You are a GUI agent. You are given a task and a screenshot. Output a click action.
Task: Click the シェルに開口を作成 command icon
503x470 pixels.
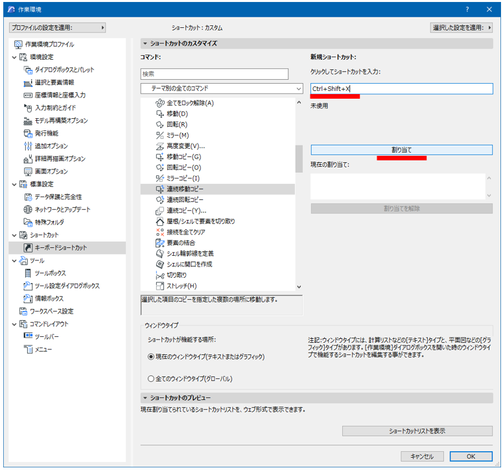159,264
